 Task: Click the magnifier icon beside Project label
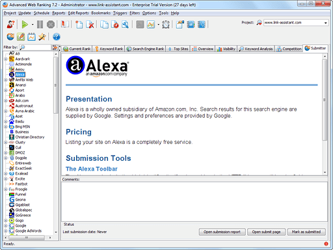tap(259, 23)
